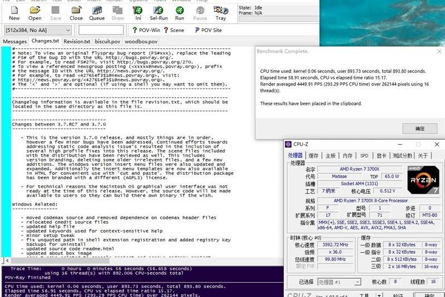The height and width of the screenshot is (297, 445).
Task: Click the revision value MTS-B0
Action: coord(429,215)
